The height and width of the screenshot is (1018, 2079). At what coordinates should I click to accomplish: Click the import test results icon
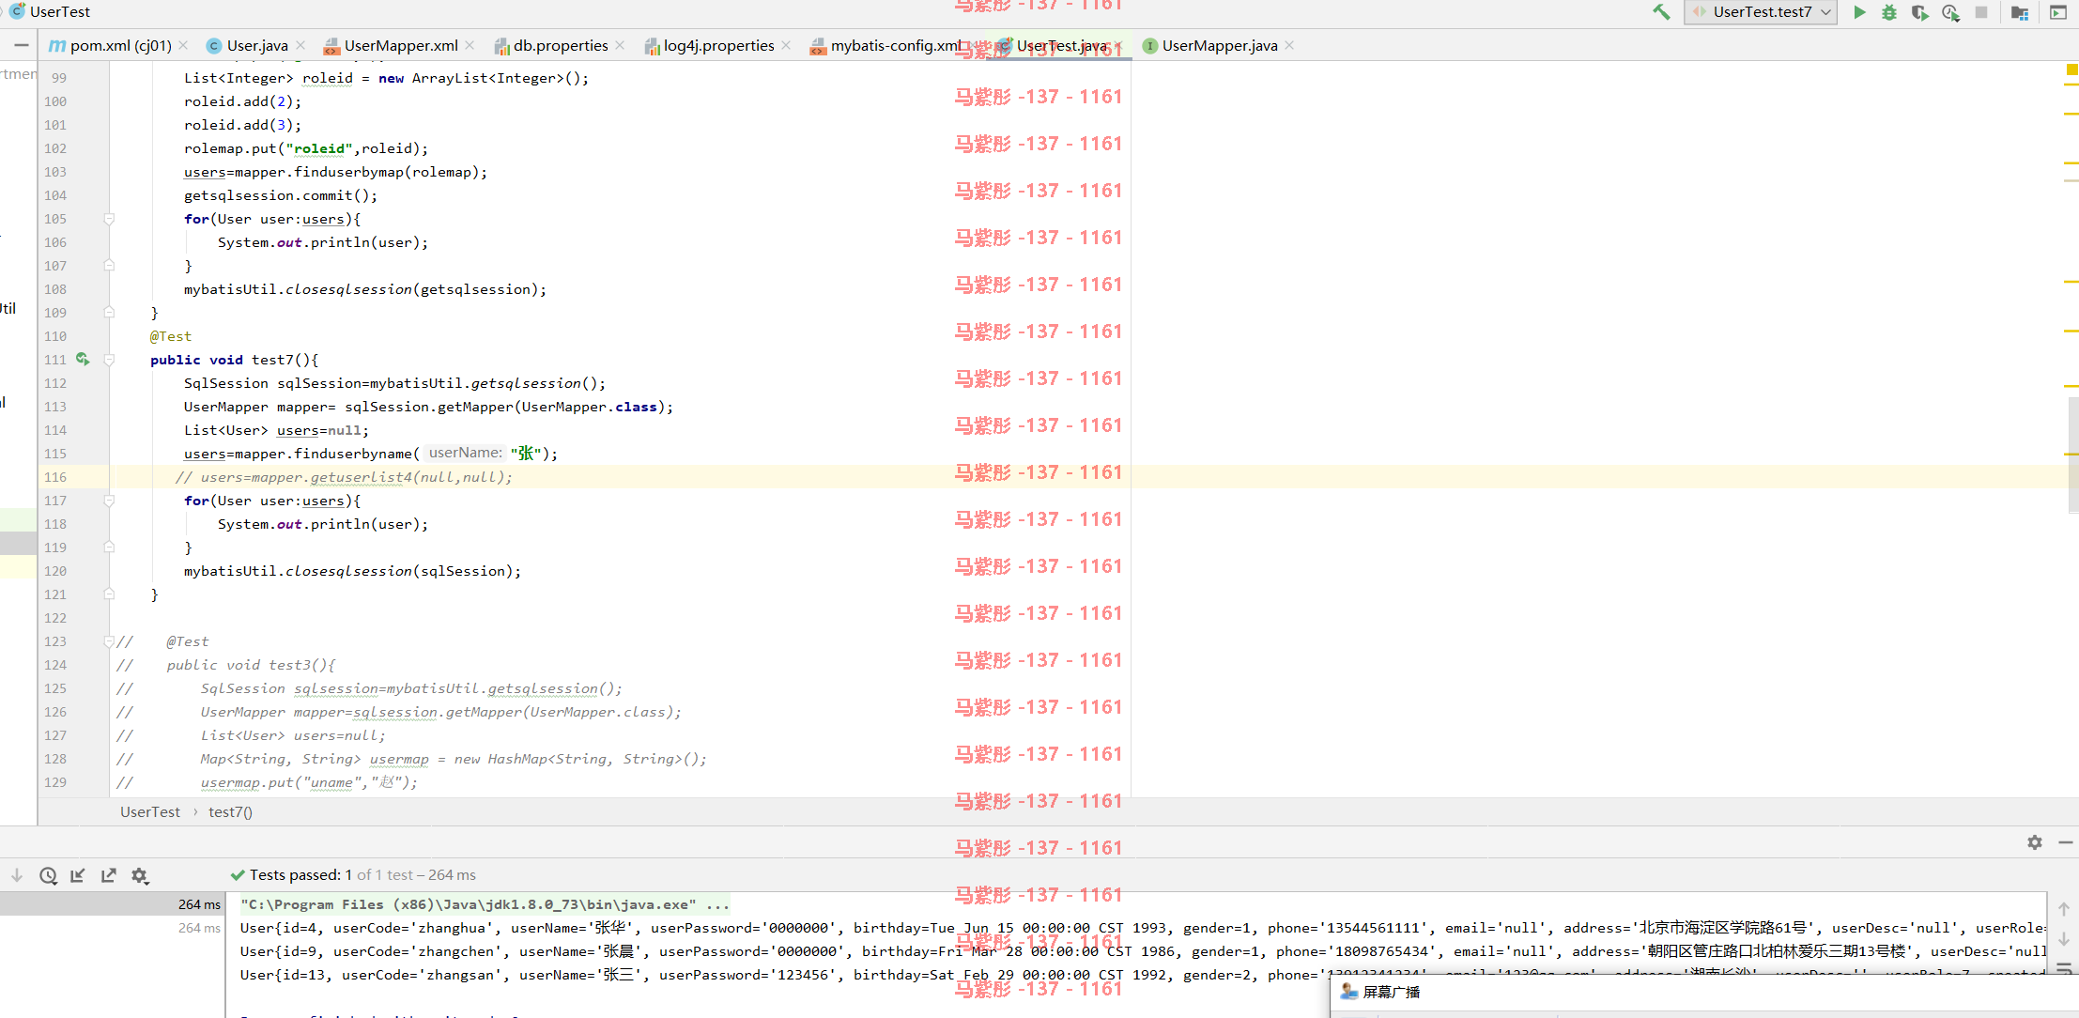click(78, 875)
